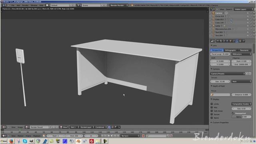The height and width of the screenshot is (144, 256).
Task: Select Panoramic lens type
Action: (x=244, y=50)
